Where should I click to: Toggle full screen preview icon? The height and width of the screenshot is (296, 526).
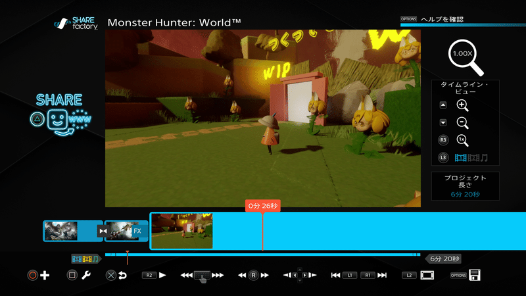coord(427,275)
